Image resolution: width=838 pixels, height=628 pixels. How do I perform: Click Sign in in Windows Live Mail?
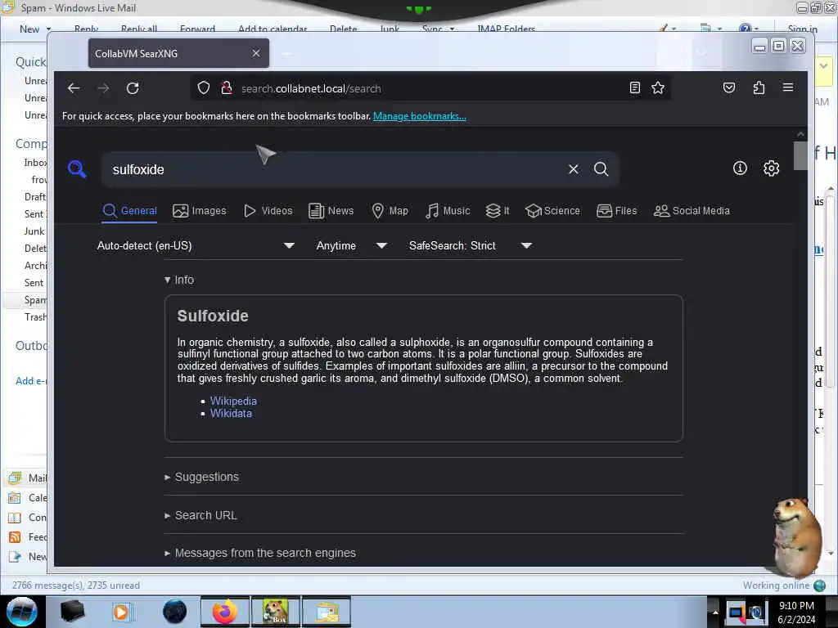[802, 29]
